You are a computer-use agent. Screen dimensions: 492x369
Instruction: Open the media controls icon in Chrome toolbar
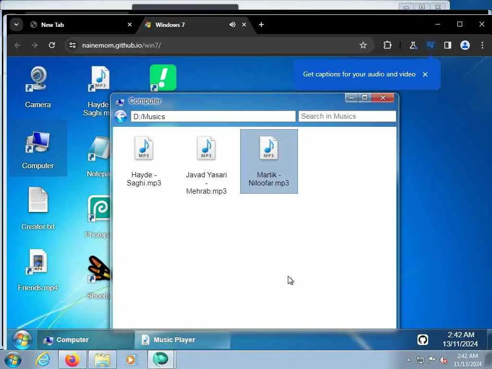point(430,45)
